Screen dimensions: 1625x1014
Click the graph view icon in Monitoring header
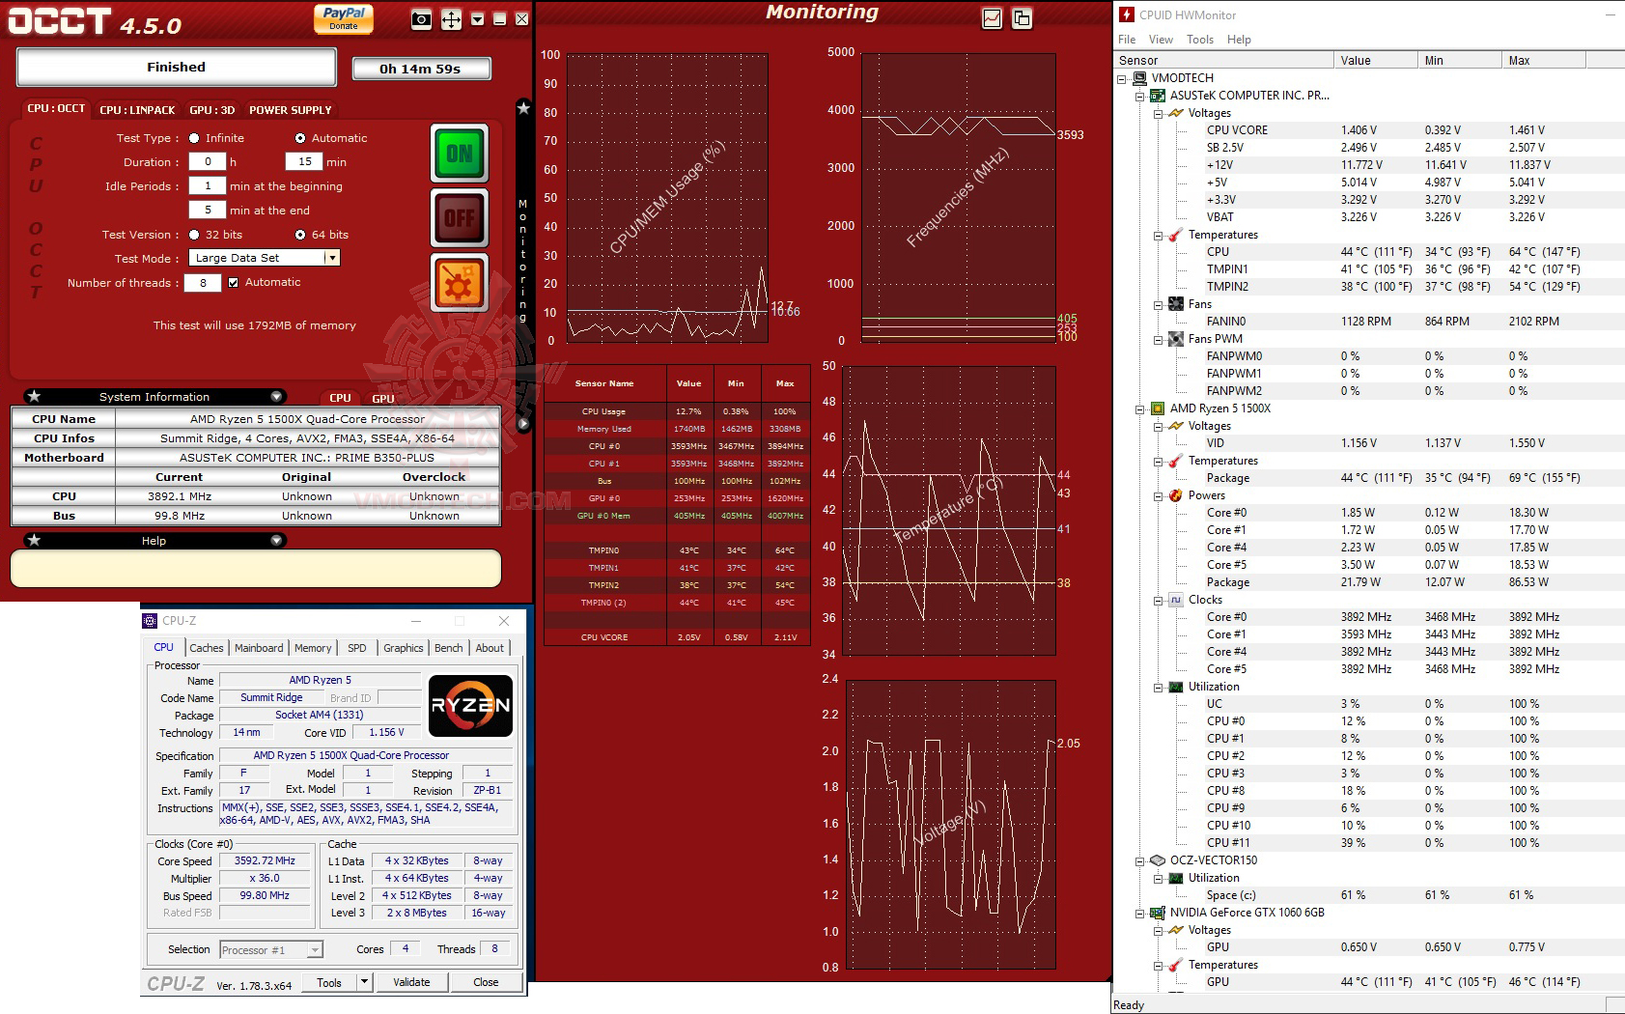coord(992,18)
